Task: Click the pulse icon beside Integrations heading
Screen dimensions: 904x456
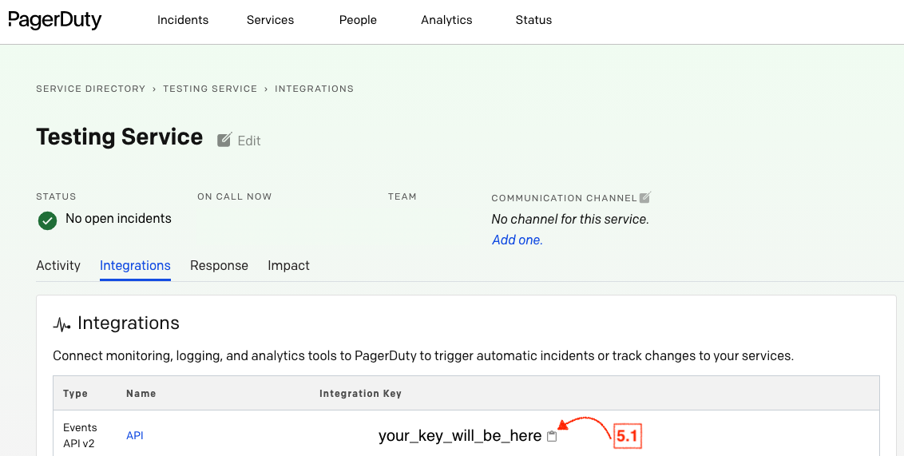Action: [61, 325]
